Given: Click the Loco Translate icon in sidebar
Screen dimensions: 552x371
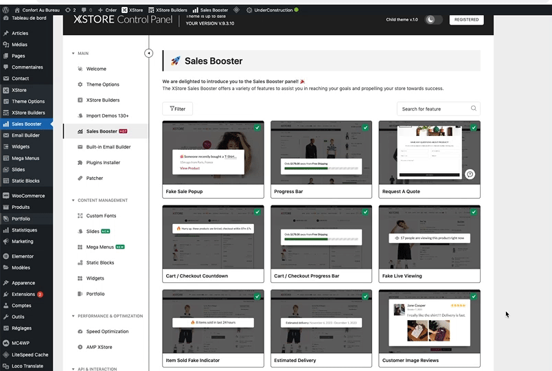Looking at the screenshot, I should click(5, 366).
